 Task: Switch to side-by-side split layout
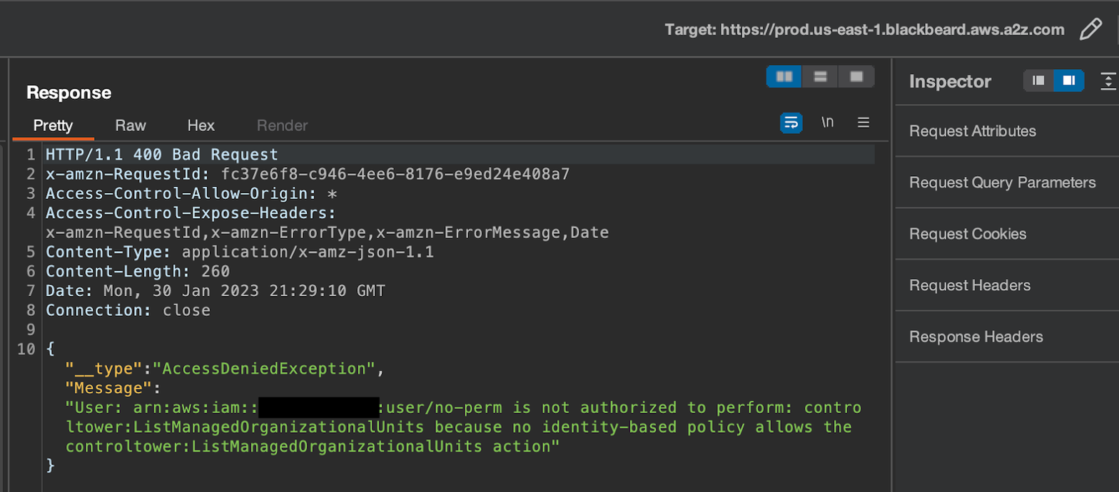coord(784,76)
